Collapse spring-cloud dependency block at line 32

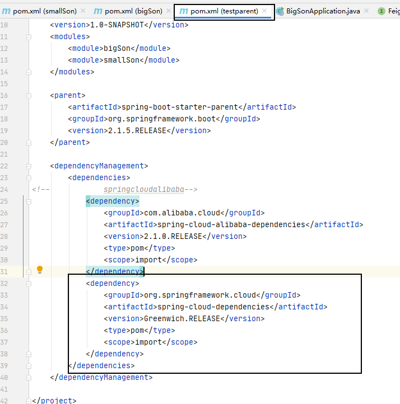pyautogui.click(x=29, y=284)
